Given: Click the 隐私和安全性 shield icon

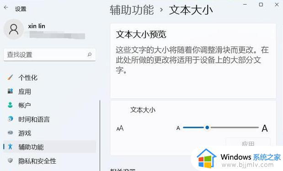Looking at the screenshot, I should tap(11, 160).
